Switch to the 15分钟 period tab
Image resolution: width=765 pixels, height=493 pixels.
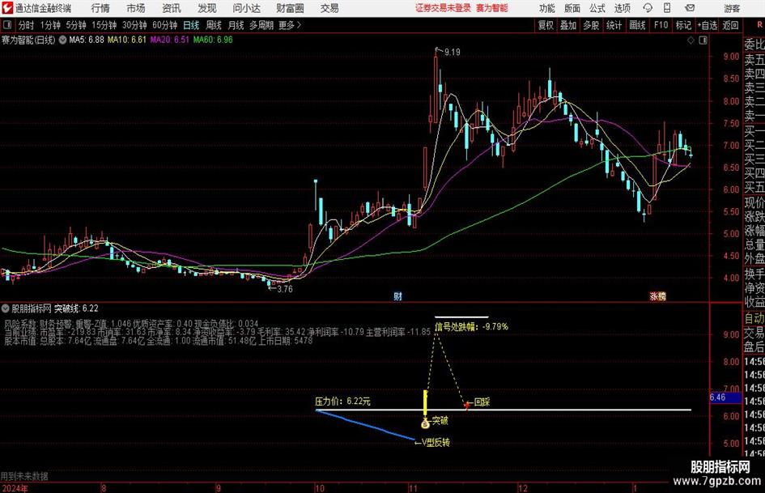tap(104, 25)
